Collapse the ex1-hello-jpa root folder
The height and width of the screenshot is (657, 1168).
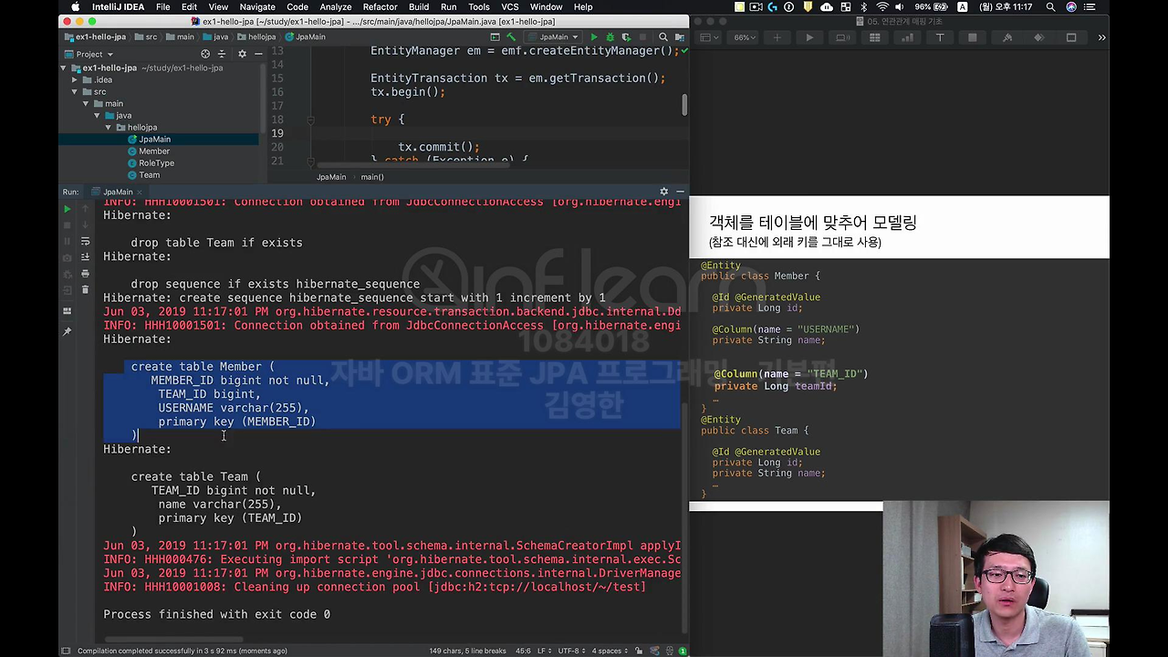point(64,68)
